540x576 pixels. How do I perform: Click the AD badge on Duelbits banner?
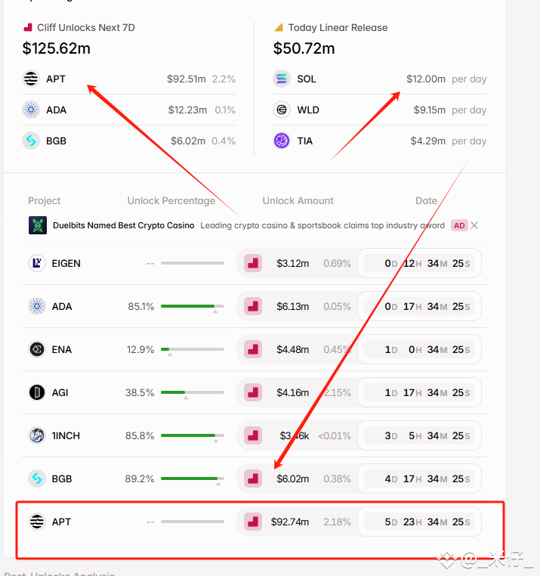point(459,225)
